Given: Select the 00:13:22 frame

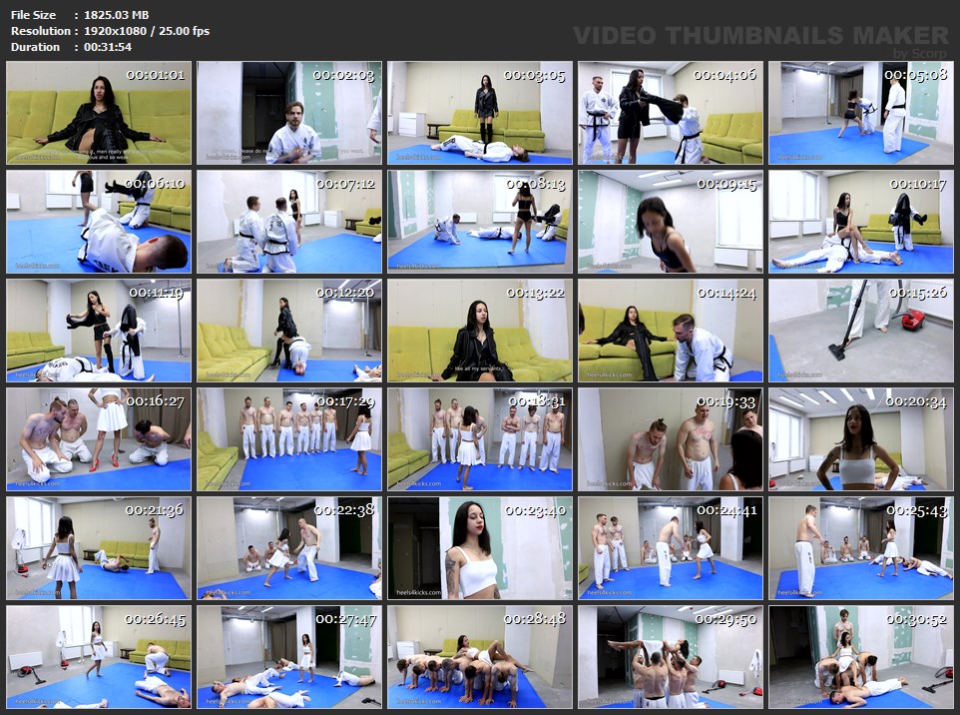Looking at the screenshot, I should [480, 331].
